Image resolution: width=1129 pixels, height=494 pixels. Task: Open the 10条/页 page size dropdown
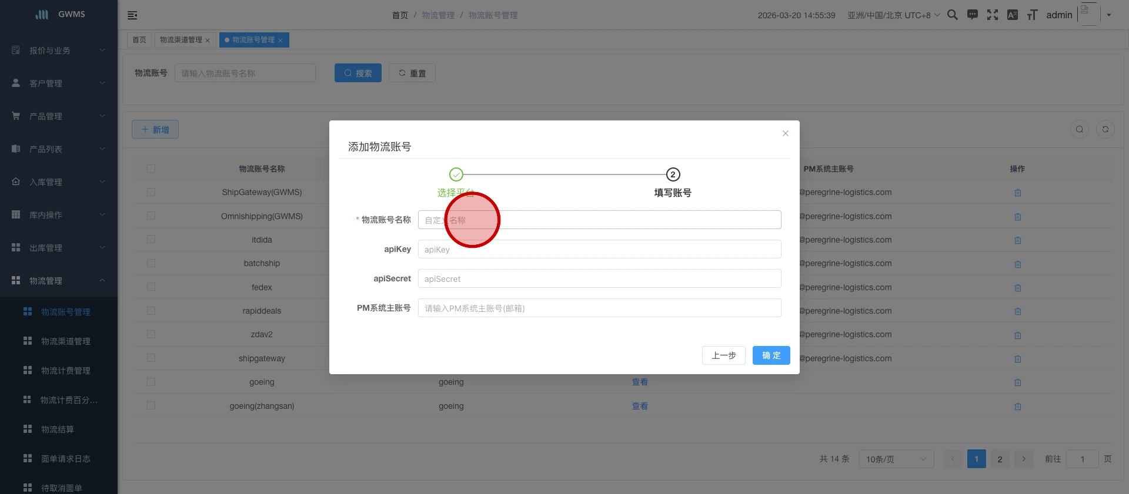coord(897,459)
